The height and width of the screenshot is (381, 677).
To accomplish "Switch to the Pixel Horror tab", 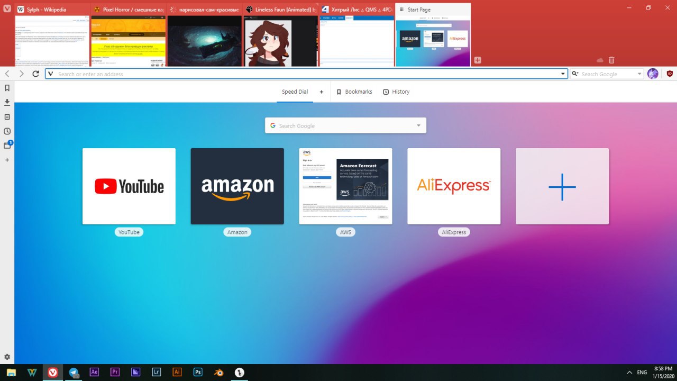I will tap(129, 34).
